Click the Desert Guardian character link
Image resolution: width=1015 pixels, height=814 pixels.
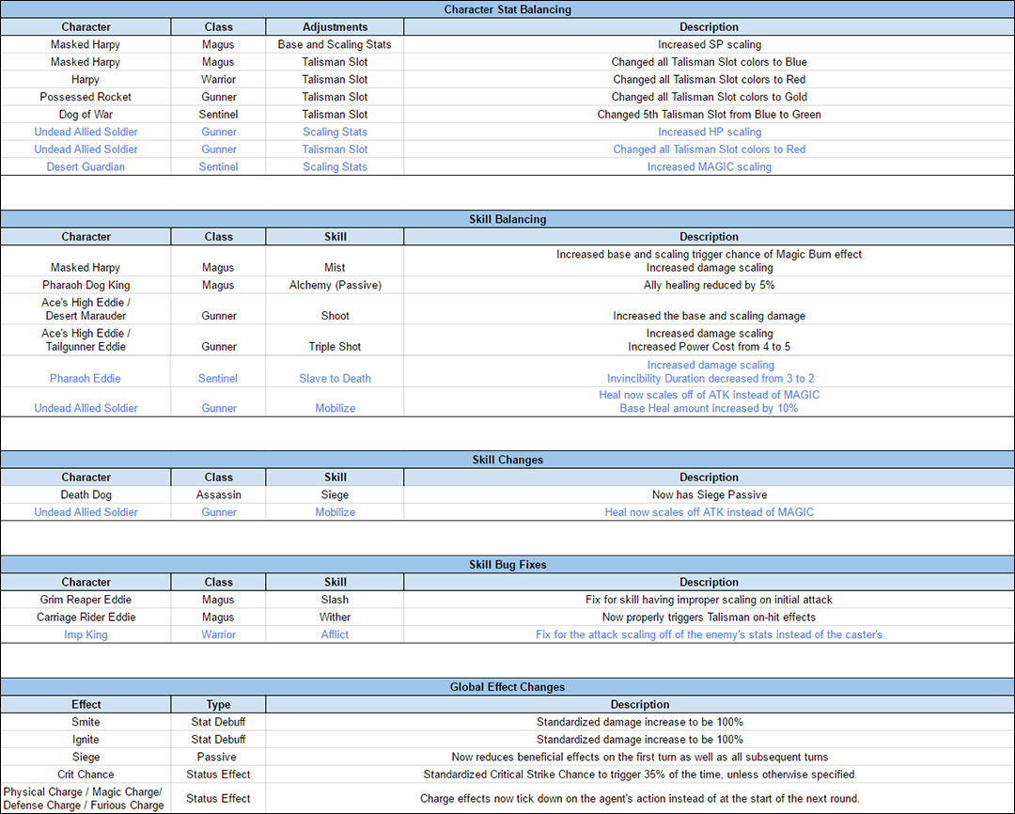pos(86,167)
